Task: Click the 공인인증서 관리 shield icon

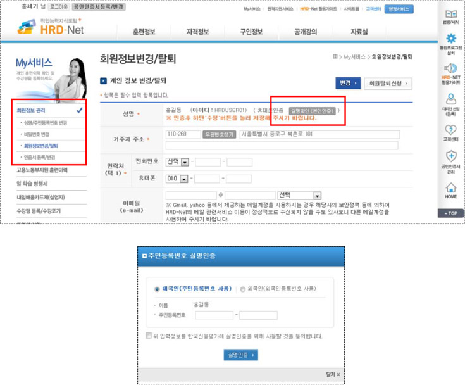Action: [x=451, y=157]
